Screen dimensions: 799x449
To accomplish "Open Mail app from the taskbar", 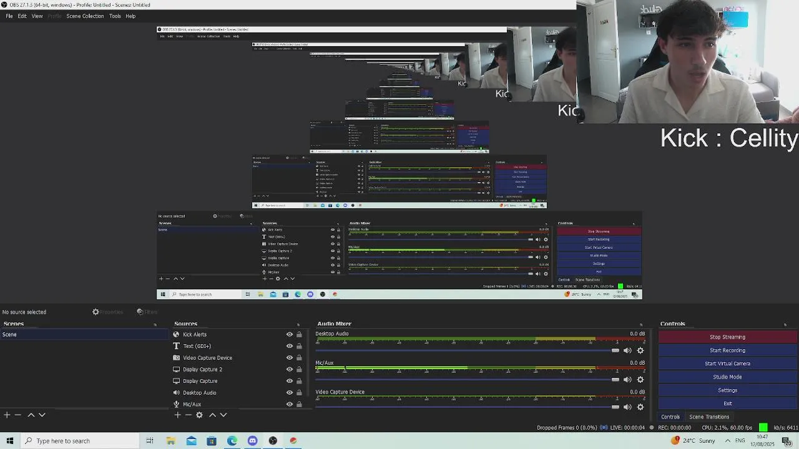I will pos(191,441).
